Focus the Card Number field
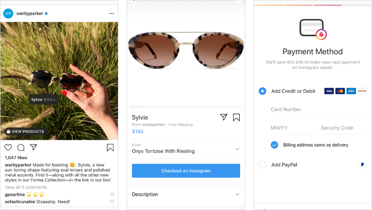 [x=318, y=110]
